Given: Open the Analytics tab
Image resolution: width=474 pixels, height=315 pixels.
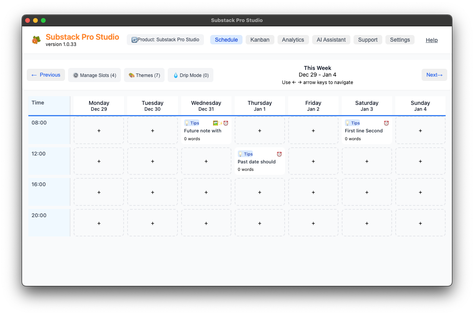Looking at the screenshot, I should [293, 40].
